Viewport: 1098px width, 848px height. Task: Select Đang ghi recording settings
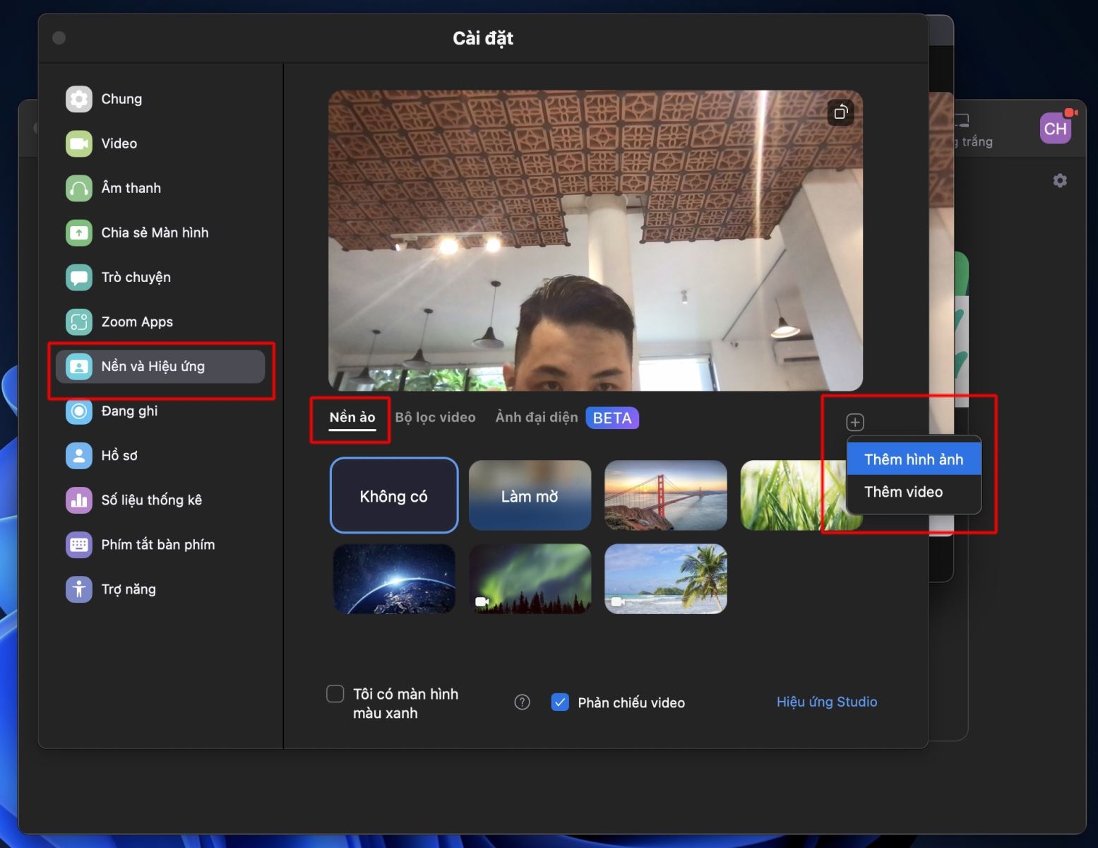[x=129, y=411]
